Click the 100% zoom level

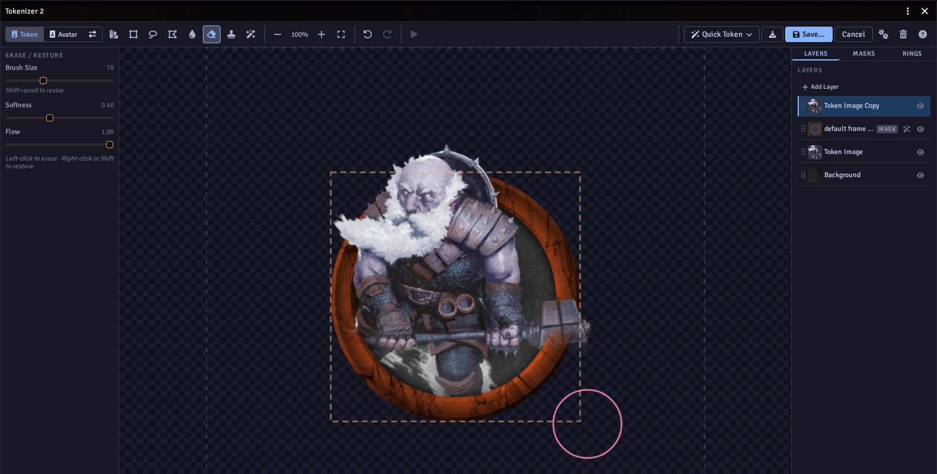pos(299,35)
